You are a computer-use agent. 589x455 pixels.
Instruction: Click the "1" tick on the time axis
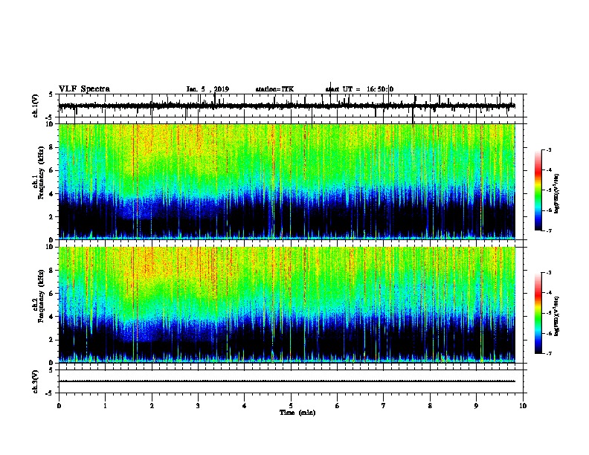[105, 406]
